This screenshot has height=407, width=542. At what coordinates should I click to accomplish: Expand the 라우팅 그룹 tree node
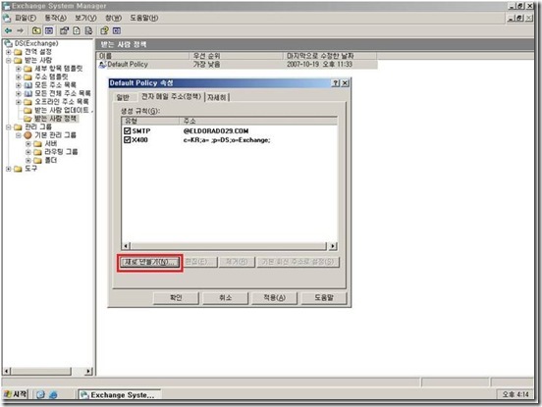(28, 152)
